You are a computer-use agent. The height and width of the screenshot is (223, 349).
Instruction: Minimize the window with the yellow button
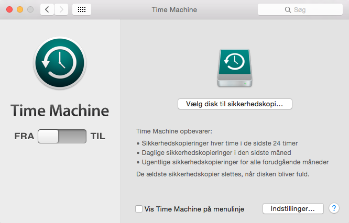(20, 9)
